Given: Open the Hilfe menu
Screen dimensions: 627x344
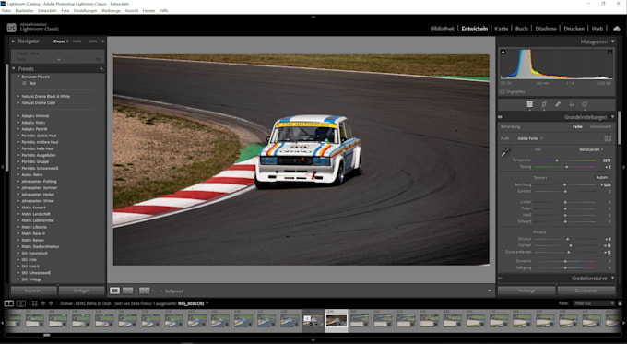Looking at the screenshot, I should 163,11.
